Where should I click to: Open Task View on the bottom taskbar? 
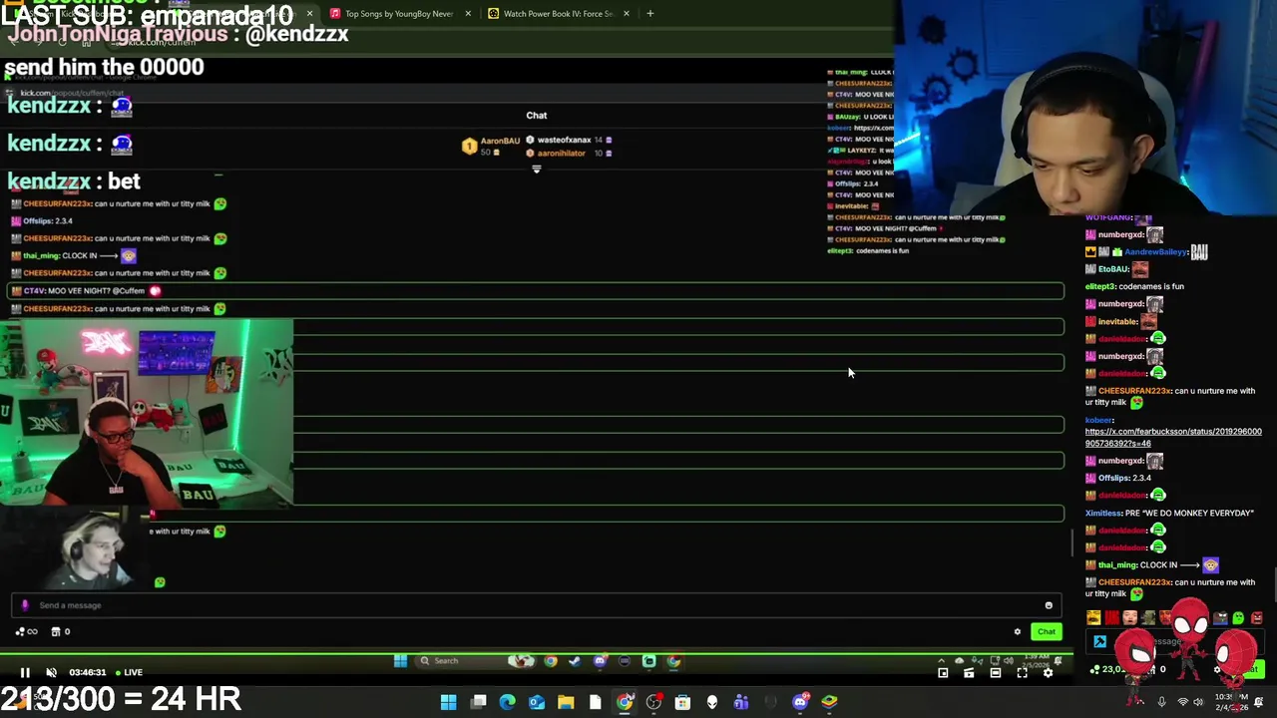(x=479, y=702)
